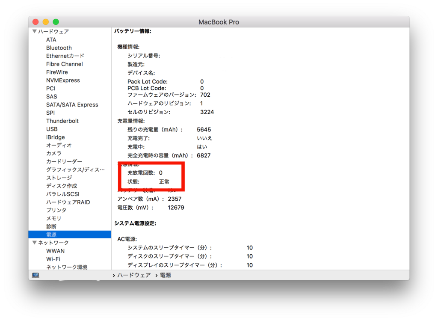
Task: Open the ストレージ entry
Action: pos(59,178)
